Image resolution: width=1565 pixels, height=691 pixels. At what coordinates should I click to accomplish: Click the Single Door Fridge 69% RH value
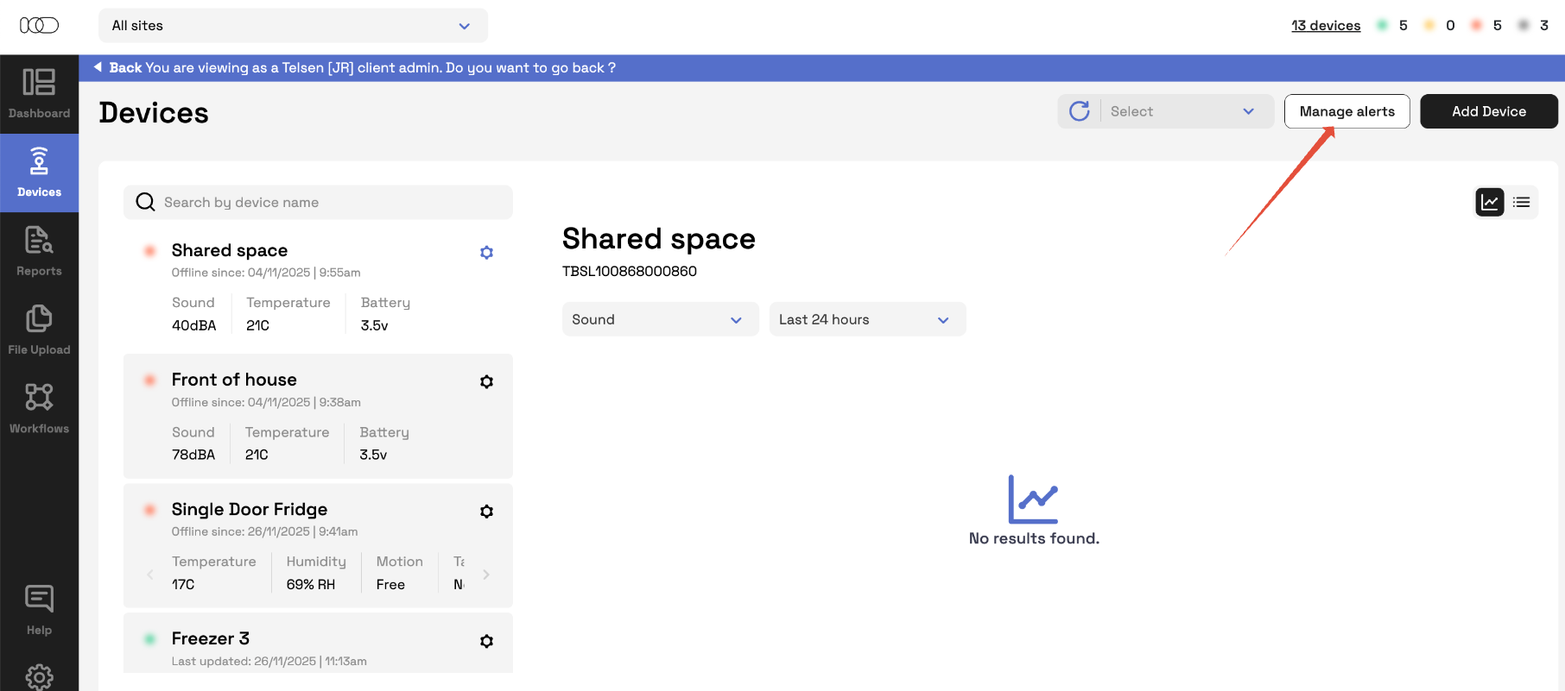[x=311, y=584]
